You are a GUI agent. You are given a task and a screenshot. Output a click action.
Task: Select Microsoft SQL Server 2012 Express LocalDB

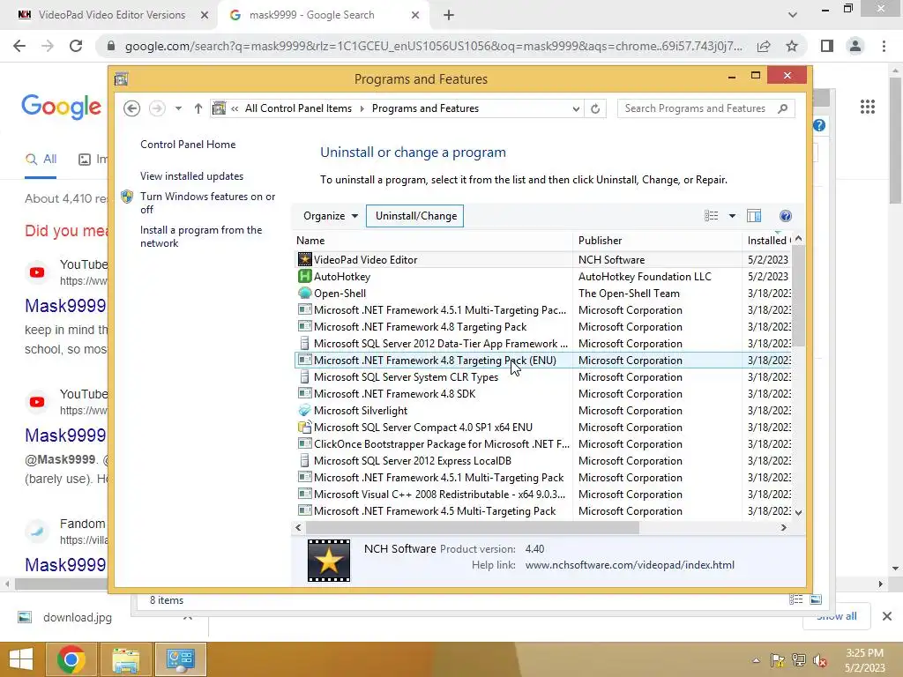(x=542, y=460)
